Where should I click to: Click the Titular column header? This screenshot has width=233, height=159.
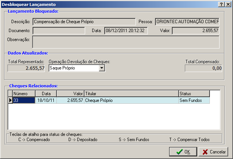tap(131, 94)
